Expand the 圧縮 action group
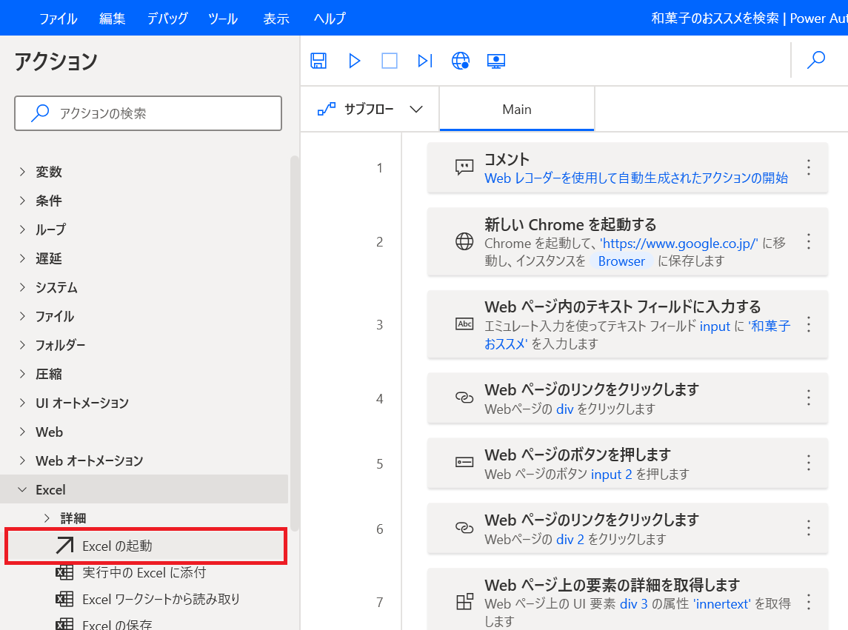 (x=22, y=374)
